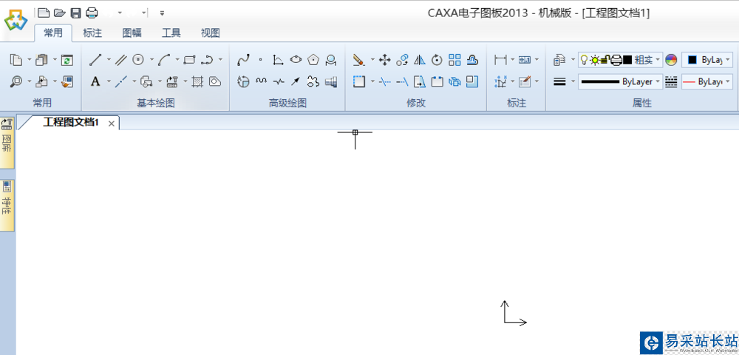This screenshot has width=739, height=355.
Task: Select the Hatch fill tool
Action: click(x=197, y=81)
